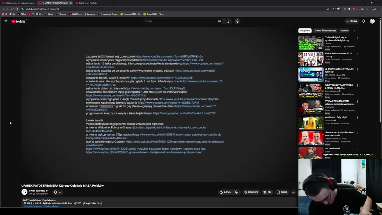Open the FACEIT.com bookmark
This screenshot has height=215, width=382.
point(75,14)
